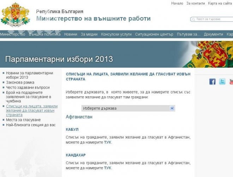This screenshot has width=233, height=177.
Task: Open 'Брой на подадените заявления' sidebar link
Action: (x=29, y=97)
